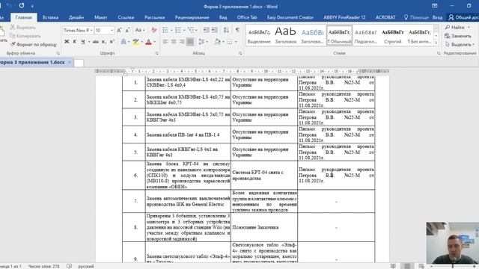The image size is (479, 269).
Task: Apply bulleted list
Action: pos(165,30)
